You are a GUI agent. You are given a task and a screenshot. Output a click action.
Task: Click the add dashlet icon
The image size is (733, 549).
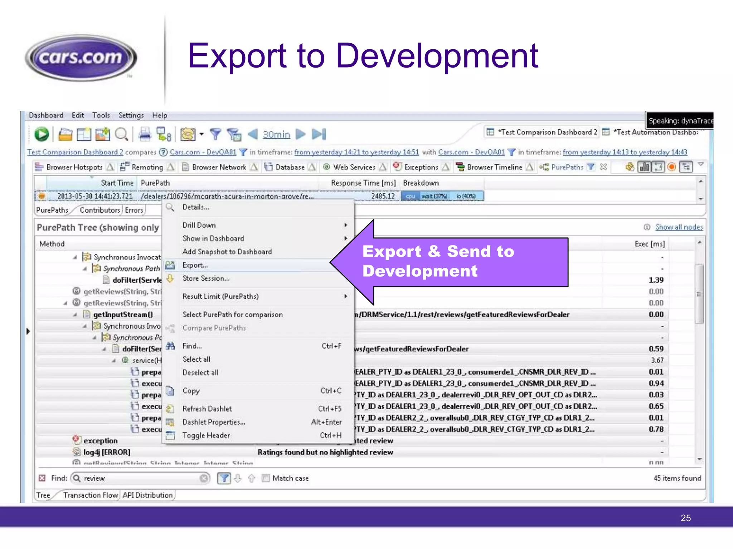(103, 134)
